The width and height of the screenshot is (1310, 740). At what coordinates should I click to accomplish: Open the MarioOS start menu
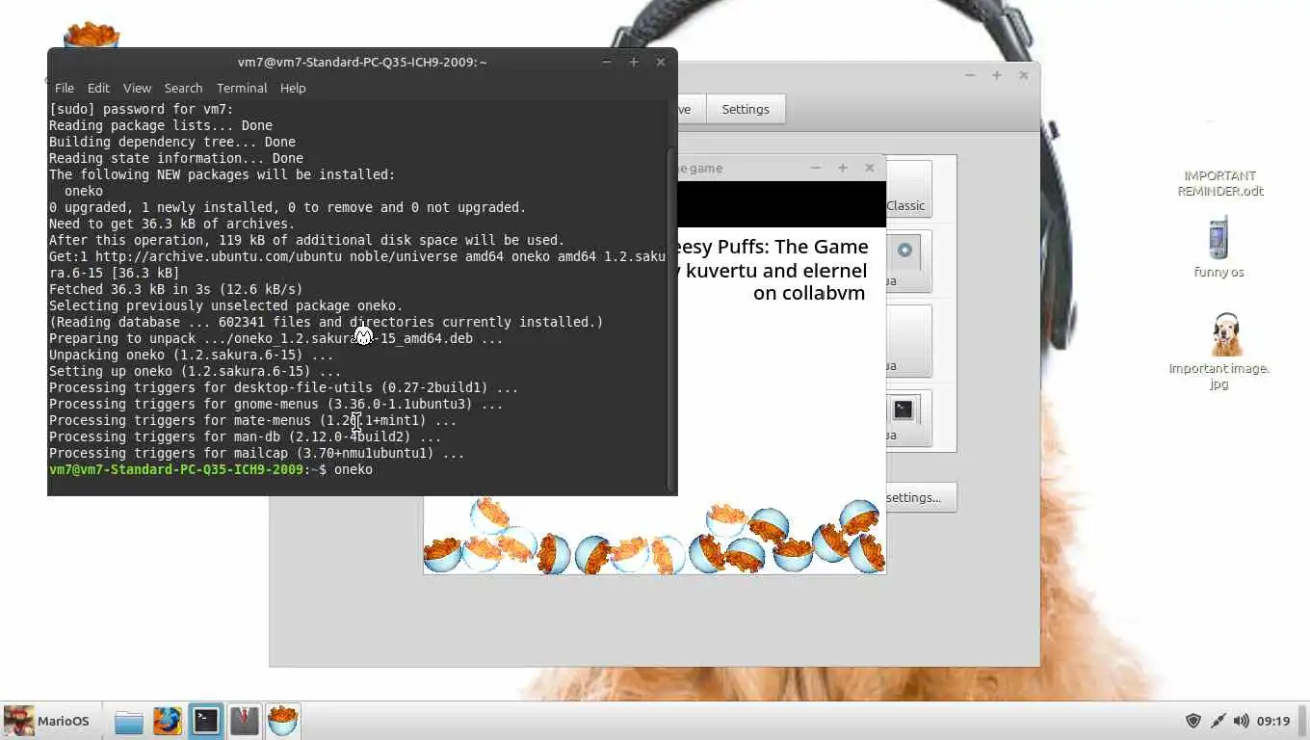click(x=48, y=721)
